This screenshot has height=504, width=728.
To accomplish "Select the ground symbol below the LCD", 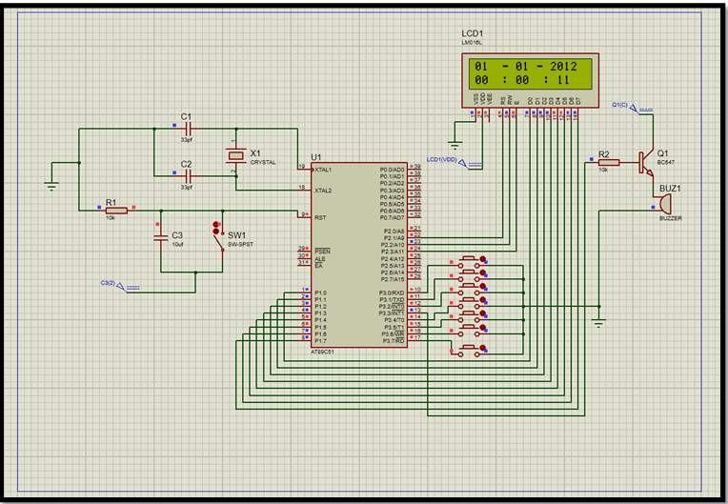I will (455, 145).
